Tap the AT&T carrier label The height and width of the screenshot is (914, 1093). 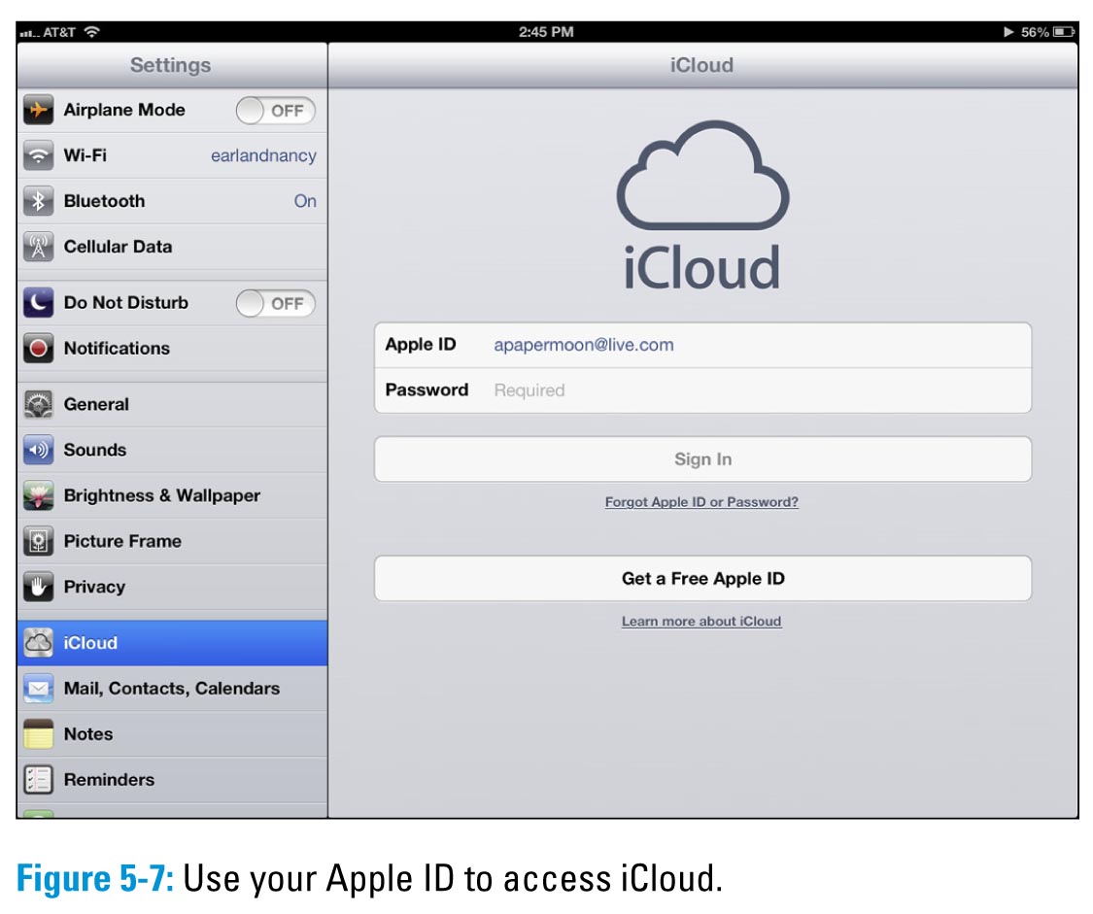coord(59,32)
